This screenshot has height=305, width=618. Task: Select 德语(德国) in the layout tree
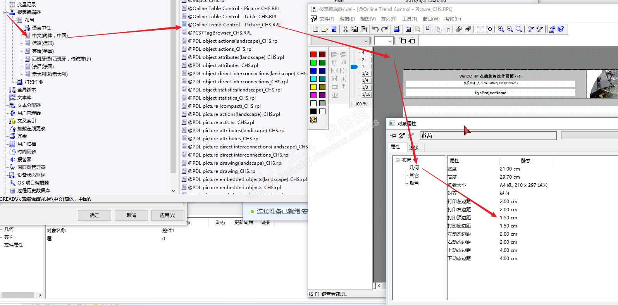point(43,43)
